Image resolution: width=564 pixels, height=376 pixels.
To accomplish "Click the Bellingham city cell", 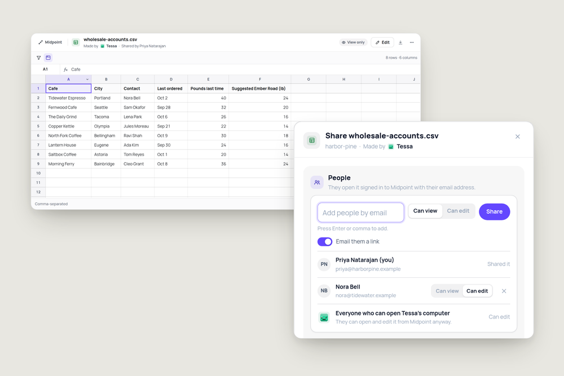I will pos(106,135).
